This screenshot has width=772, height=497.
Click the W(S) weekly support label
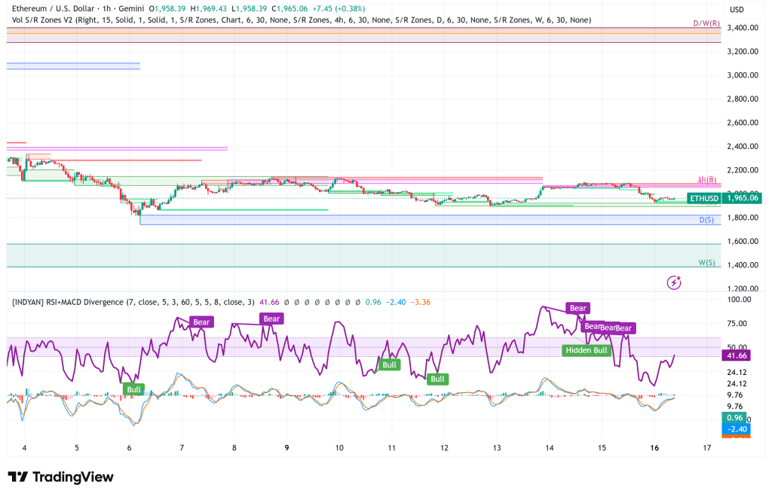point(708,263)
